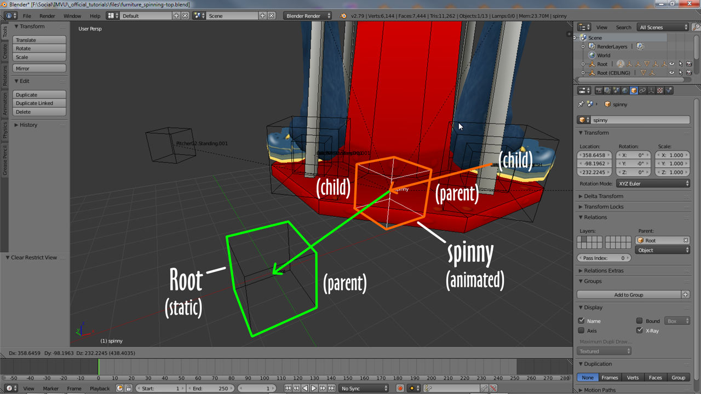Open the Scene properties tab icon
Image resolution: width=701 pixels, height=394 pixels.
tap(617, 90)
